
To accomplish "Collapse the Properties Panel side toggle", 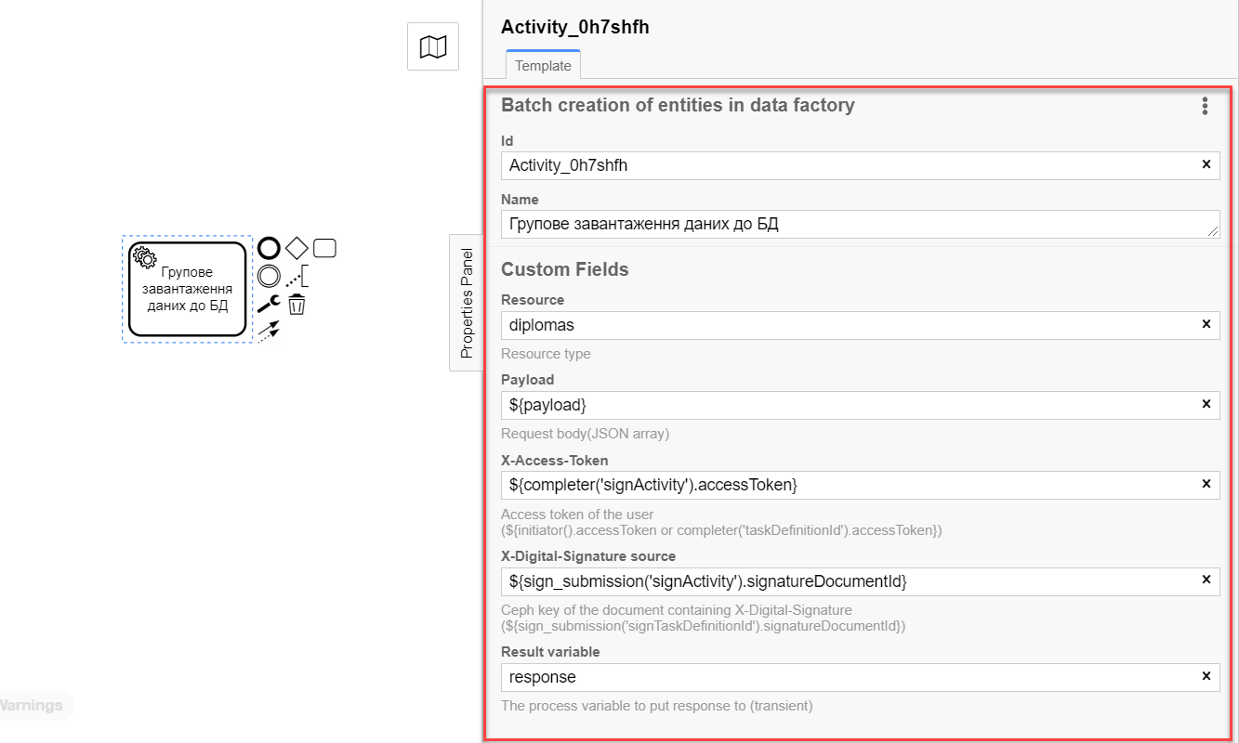I will point(467,303).
